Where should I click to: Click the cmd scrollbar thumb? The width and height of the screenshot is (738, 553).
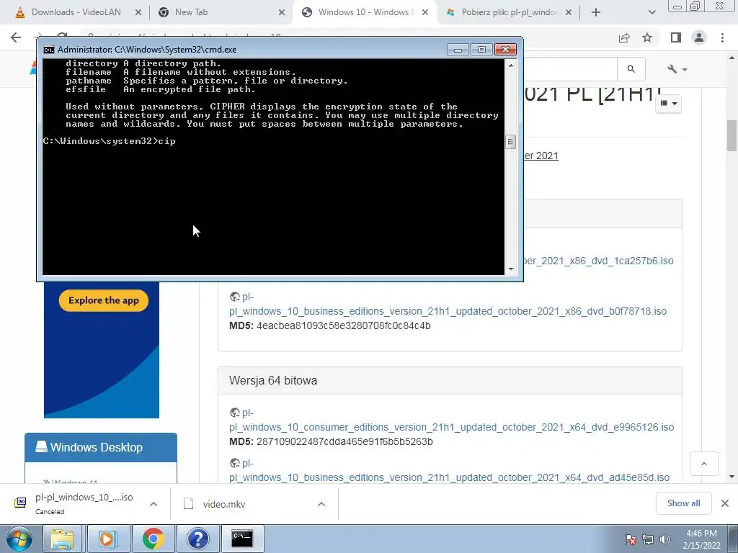click(511, 142)
